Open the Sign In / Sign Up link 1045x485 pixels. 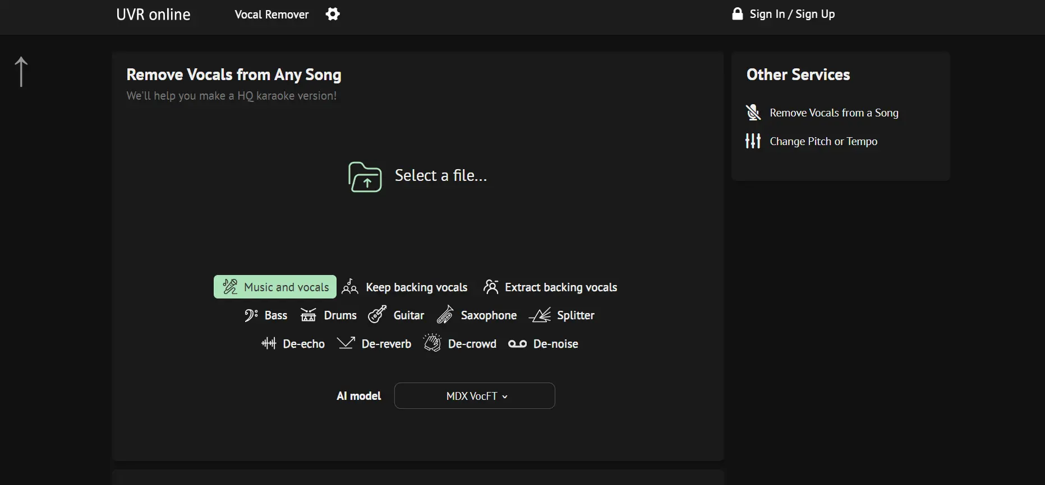[x=784, y=14]
